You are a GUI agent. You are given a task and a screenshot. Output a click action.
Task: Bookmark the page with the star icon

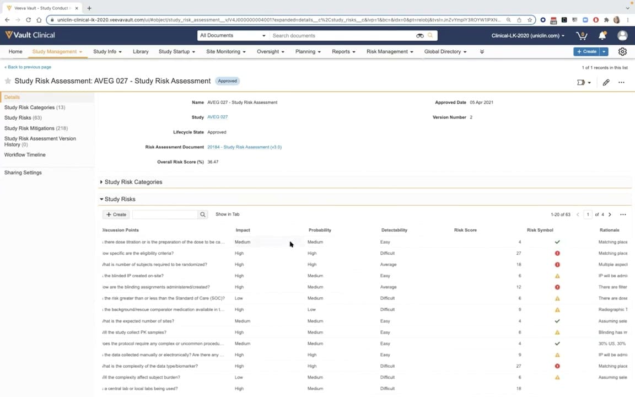(529, 20)
